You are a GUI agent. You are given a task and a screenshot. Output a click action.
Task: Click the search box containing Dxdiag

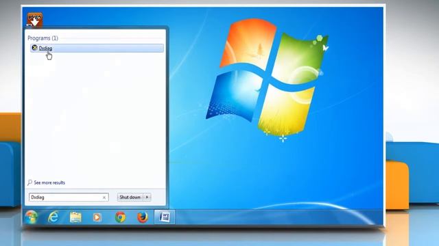tap(69, 197)
